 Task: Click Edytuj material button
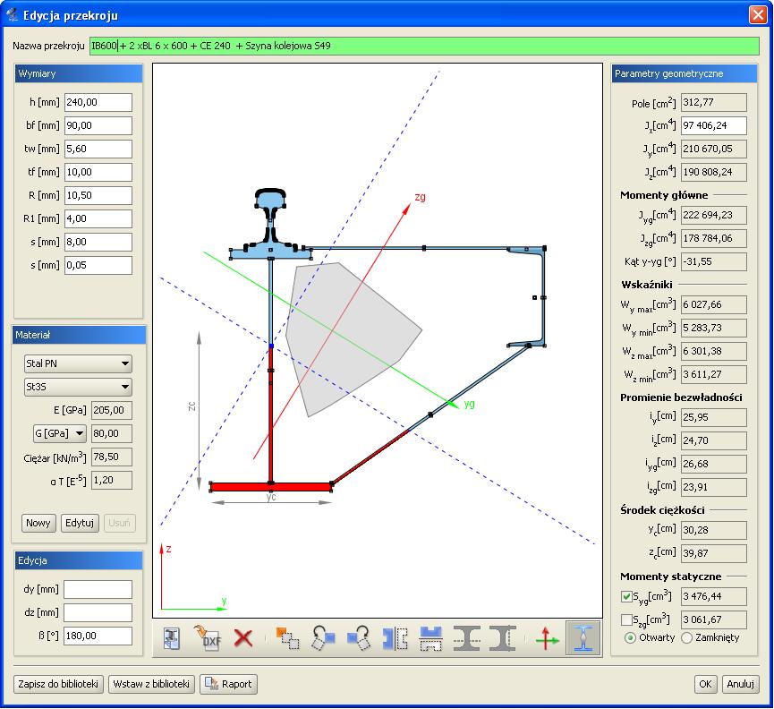click(80, 523)
